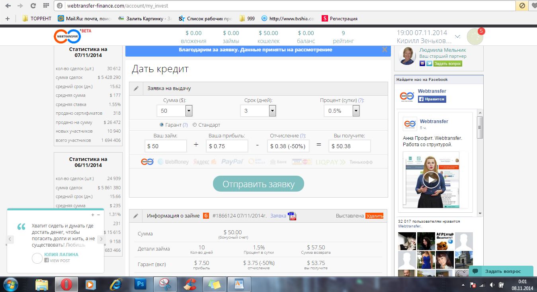537x292 pixels.
Task: Click the Заявка link in loan info
Action: pos(278,216)
